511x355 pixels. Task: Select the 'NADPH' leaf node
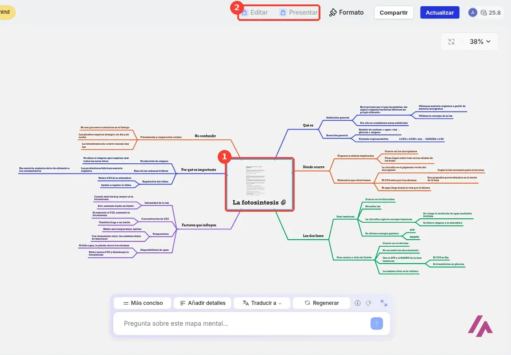414,237
